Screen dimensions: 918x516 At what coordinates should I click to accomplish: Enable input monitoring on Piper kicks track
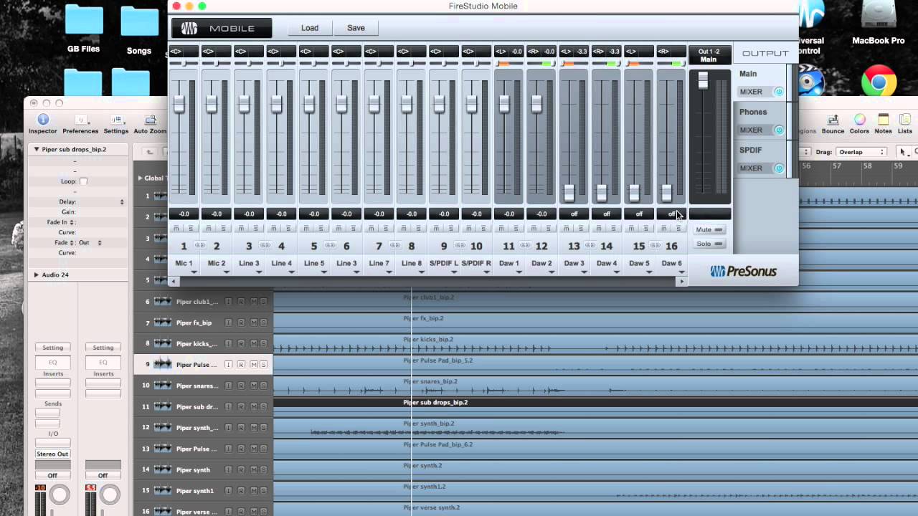click(x=229, y=344)
